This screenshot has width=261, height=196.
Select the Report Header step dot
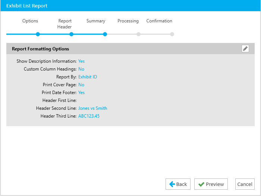click(x=71, y=34)
